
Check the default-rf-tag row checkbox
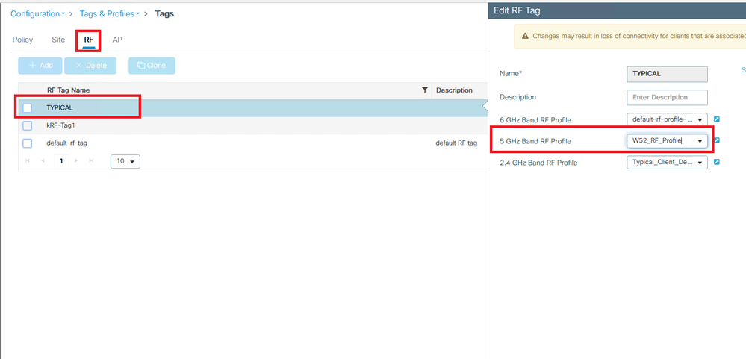[28, 143]
